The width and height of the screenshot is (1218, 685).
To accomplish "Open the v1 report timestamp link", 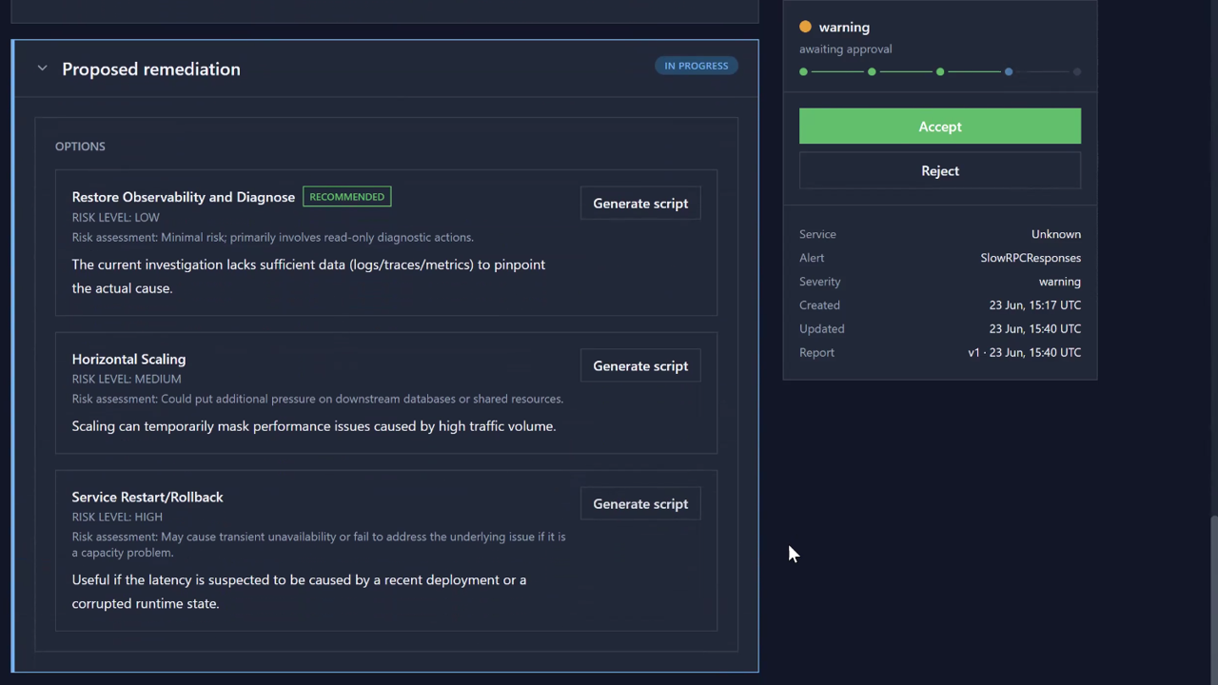I will (x=1025, y=352).
